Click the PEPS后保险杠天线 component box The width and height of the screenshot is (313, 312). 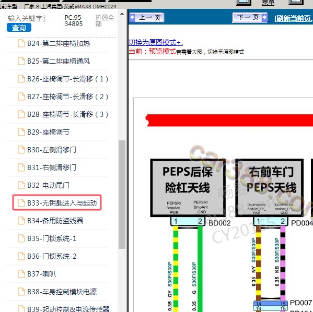coord(188,188)
